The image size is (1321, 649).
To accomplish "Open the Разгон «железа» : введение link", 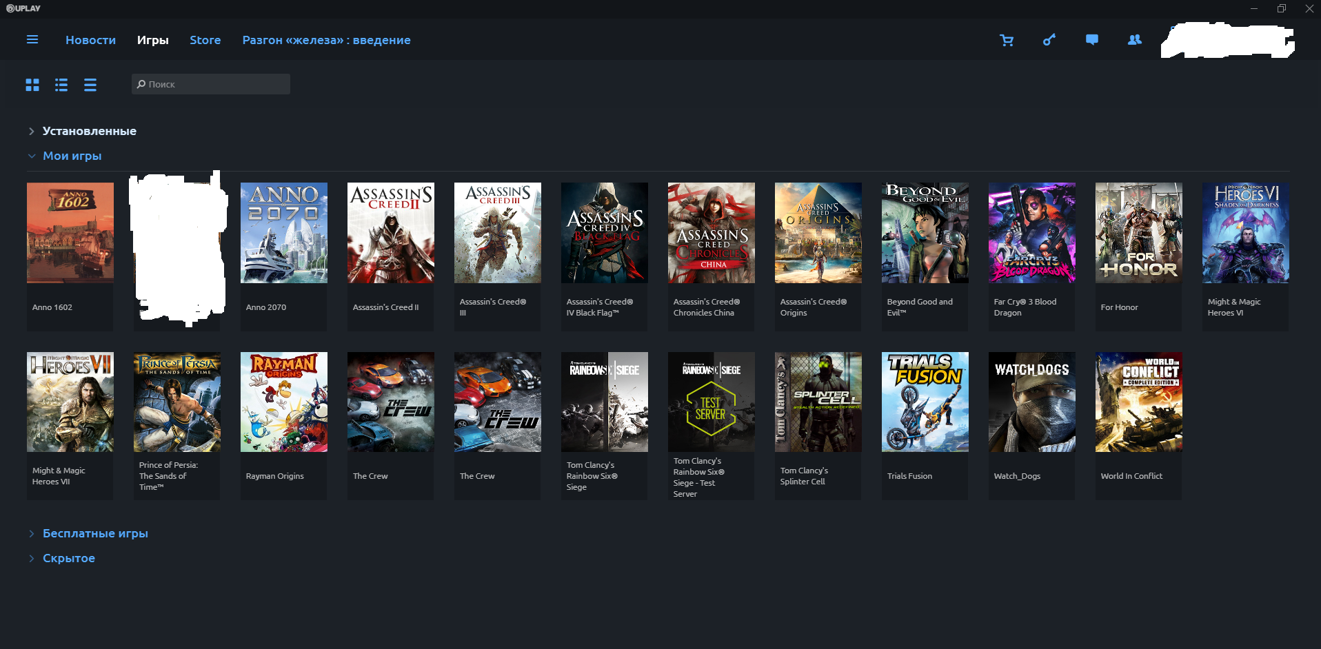I will [x=326, y=40].
